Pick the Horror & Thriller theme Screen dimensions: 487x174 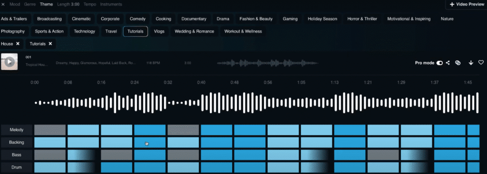(362, 19)
